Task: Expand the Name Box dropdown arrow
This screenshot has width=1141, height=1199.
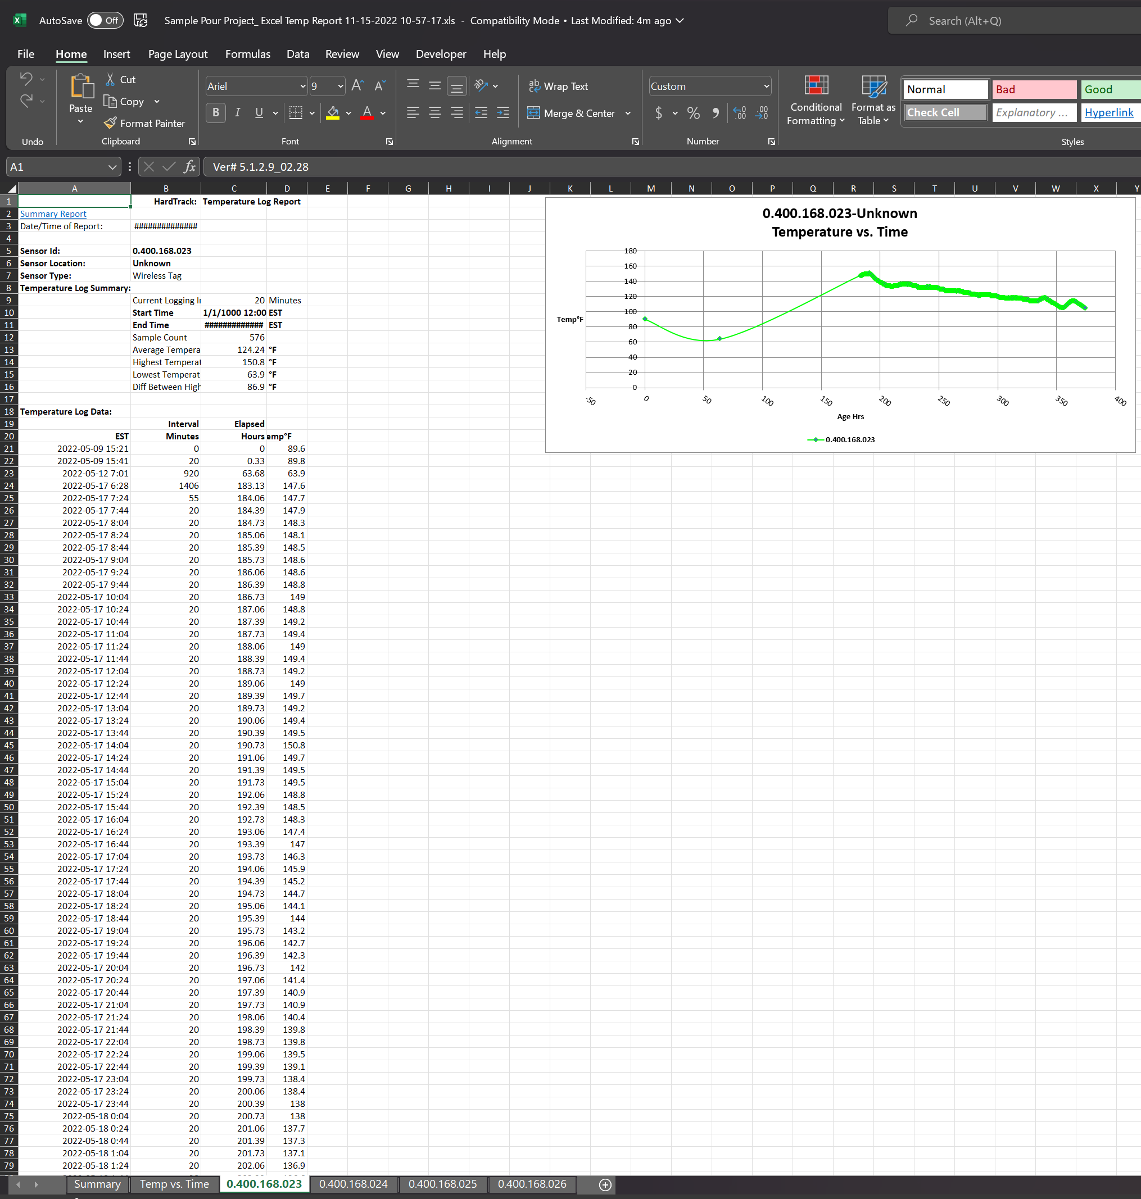Action: pos(112,167)
